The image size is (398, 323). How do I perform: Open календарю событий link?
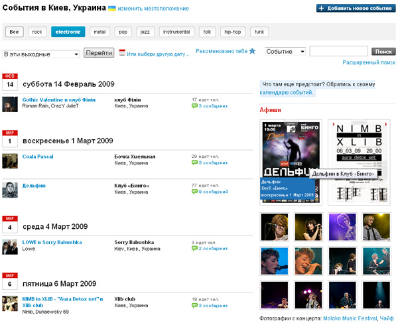287,92
